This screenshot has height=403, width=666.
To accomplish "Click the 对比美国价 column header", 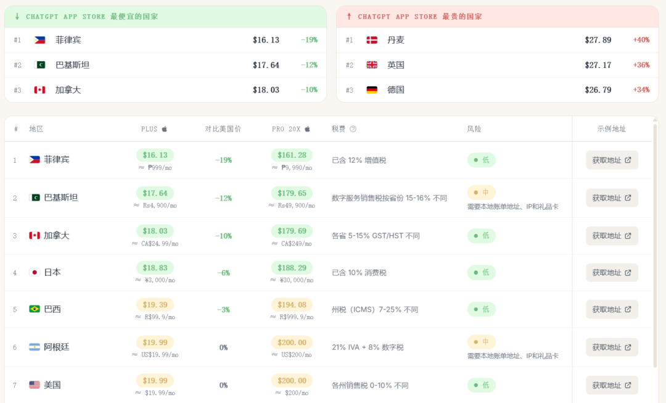I will point(223,129).
